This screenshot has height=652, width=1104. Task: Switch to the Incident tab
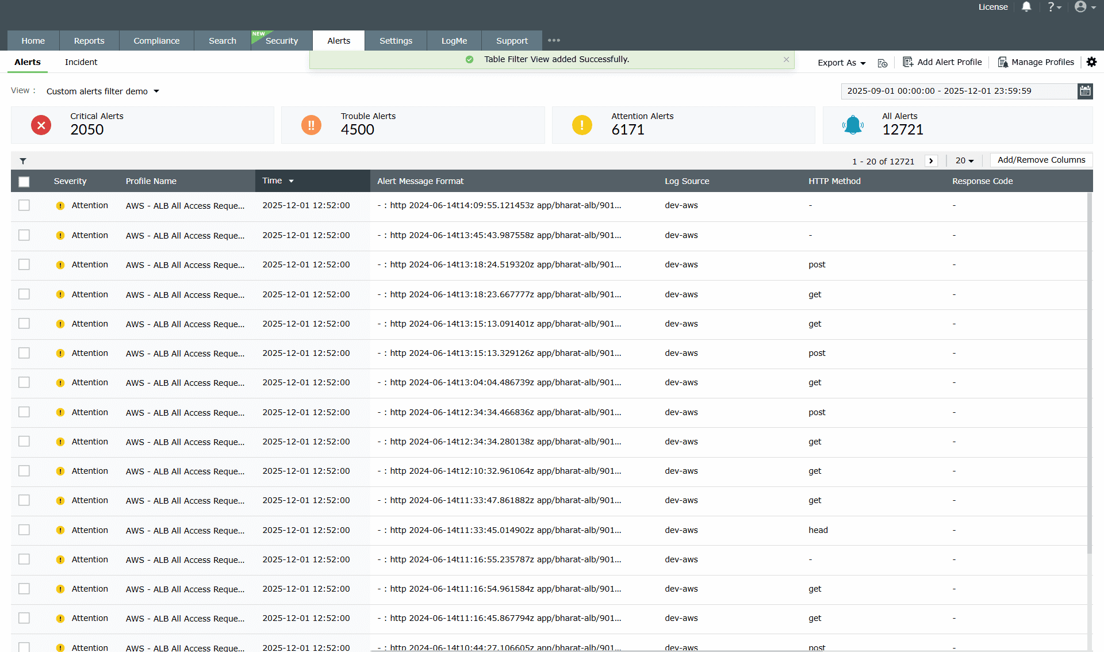click(80, 62)
